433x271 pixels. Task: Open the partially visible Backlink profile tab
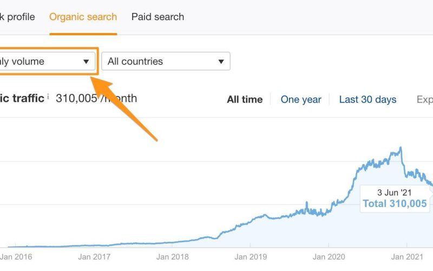point(17,17)
